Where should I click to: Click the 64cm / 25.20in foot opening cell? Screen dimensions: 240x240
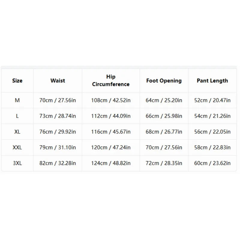click(164, 100)
